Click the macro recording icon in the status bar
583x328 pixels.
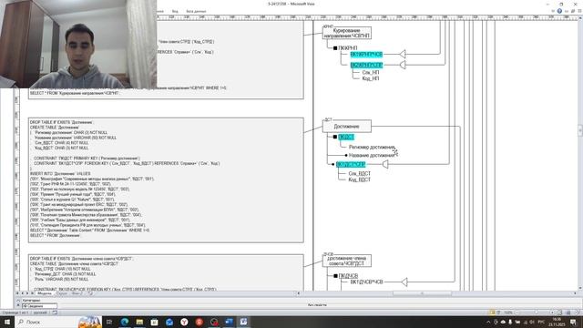coord(55,313)
